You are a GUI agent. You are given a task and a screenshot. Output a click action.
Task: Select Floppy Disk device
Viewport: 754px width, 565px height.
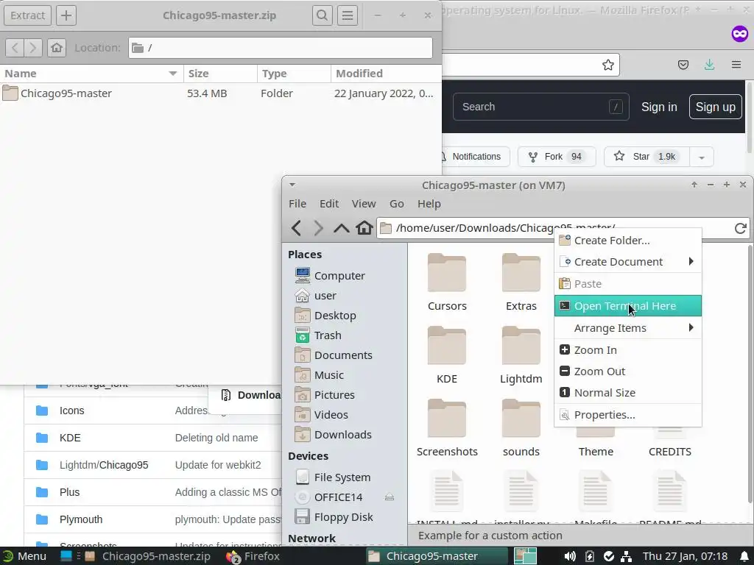coord(345,517)
